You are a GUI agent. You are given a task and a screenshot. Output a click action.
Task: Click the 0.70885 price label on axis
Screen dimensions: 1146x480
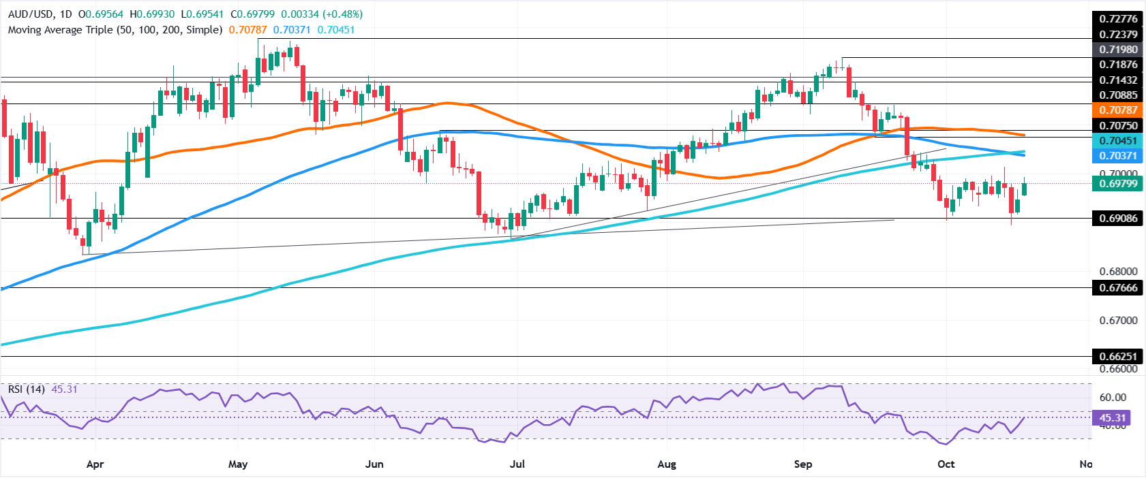click(x=1118, y=95)
